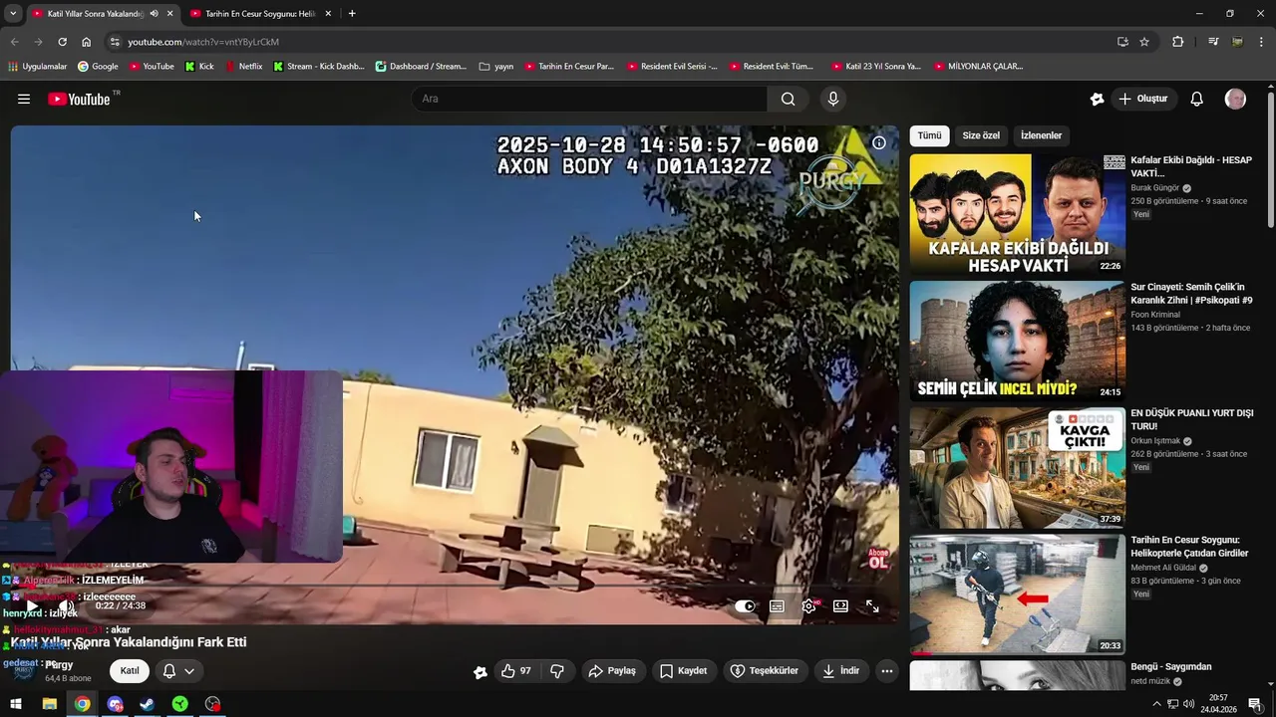Open Steam from the taskbar

147,704
